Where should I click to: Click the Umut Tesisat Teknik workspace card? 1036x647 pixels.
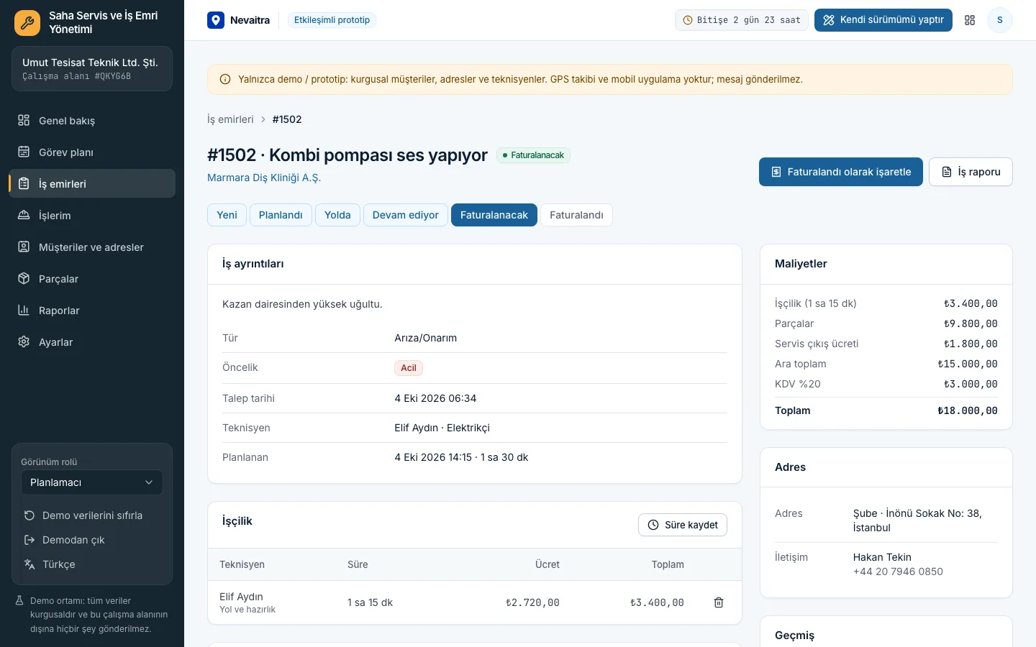[92, 69]
